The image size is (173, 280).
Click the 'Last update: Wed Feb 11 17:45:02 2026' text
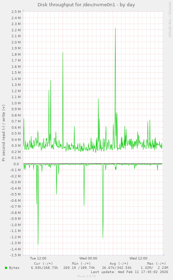point(129,272)
